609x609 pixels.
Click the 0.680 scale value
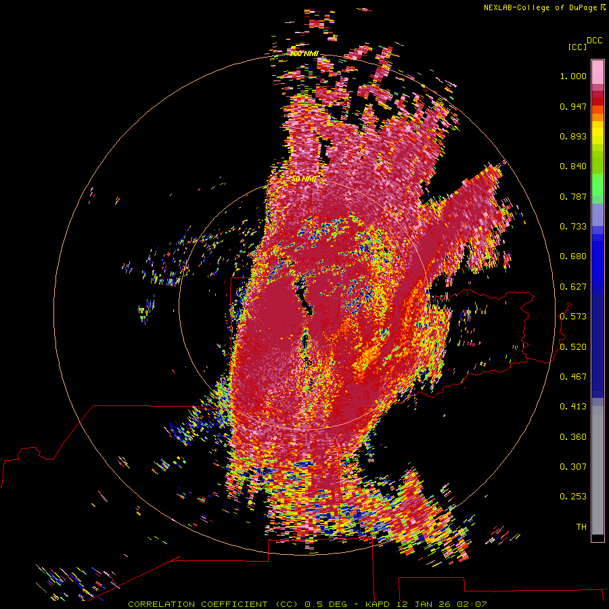click(573, 256)
